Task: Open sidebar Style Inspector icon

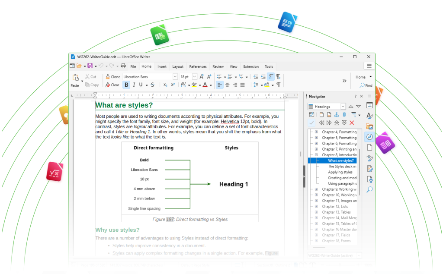Action: tap(369, 158)
